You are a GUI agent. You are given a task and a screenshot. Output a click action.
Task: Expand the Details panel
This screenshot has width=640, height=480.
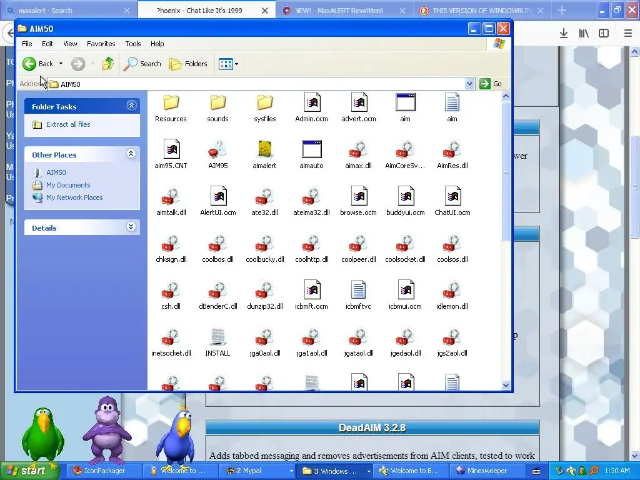(x=131, y=227)
